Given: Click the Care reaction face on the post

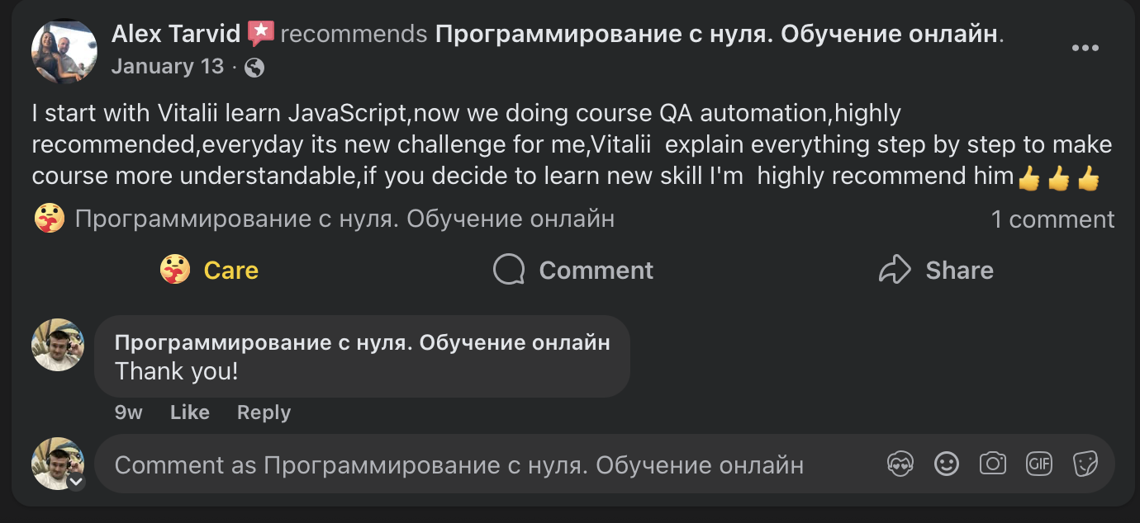Looking at the screenshot, I should pos(174,269).
